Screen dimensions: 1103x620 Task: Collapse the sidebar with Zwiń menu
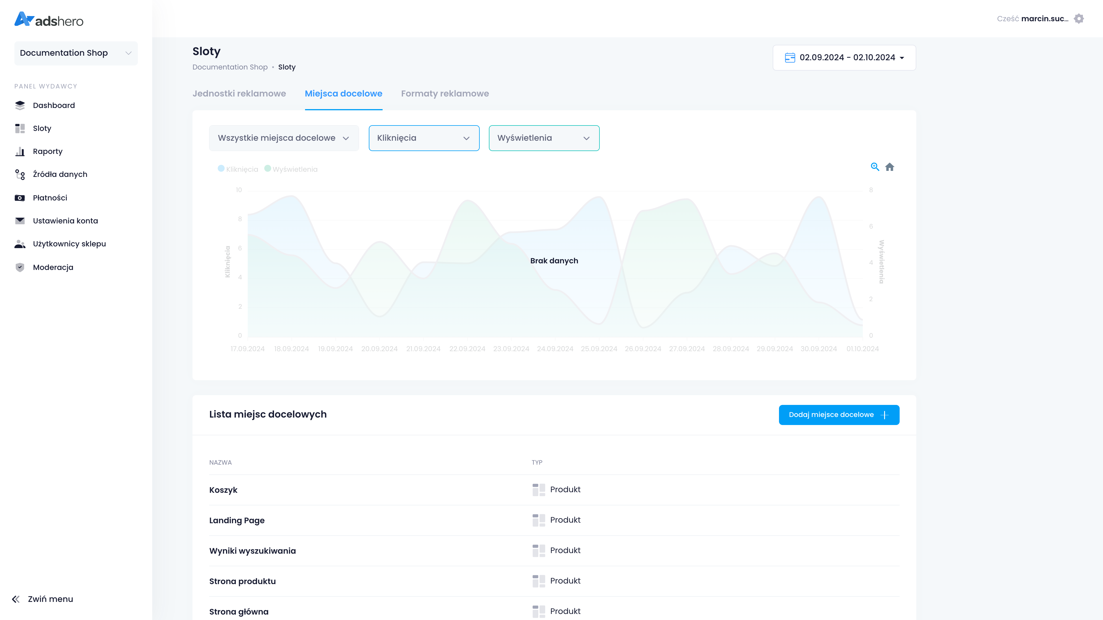pos(43,599)
